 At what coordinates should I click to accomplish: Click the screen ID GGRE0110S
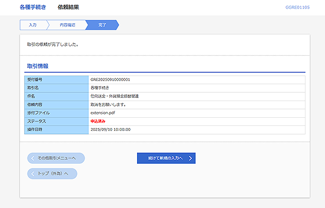click(297, 8)
